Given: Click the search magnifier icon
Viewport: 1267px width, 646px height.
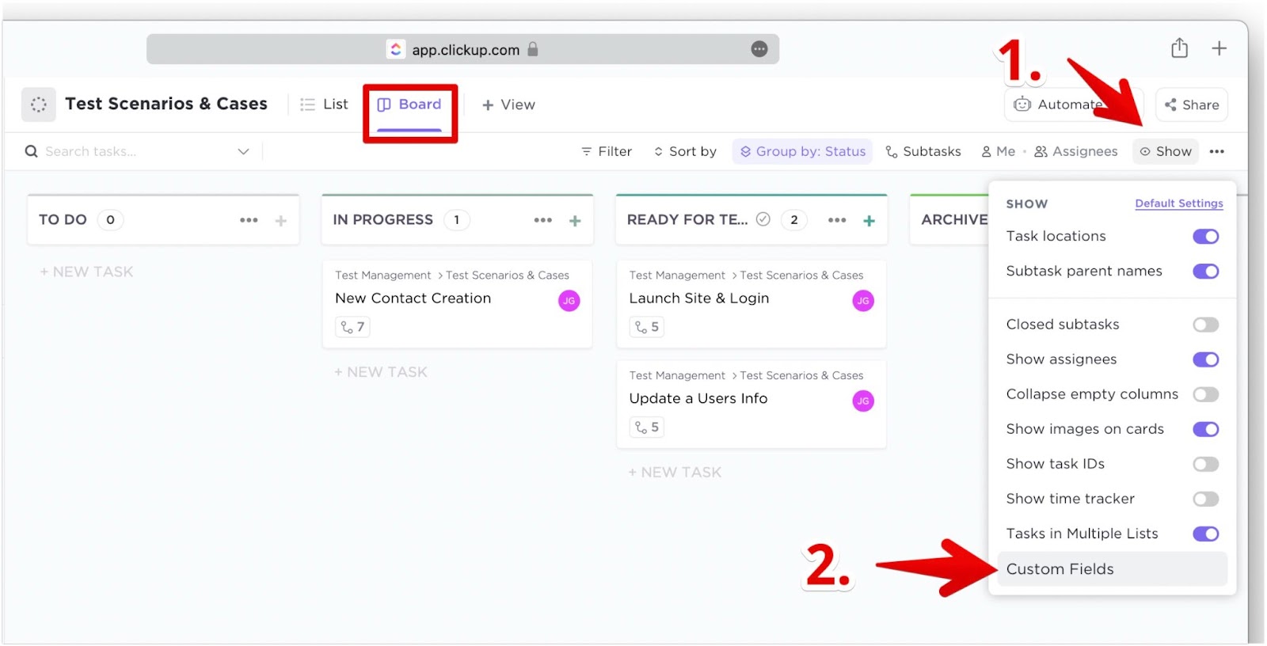Looking at the screenshot, I should click(x=31, y=151).
